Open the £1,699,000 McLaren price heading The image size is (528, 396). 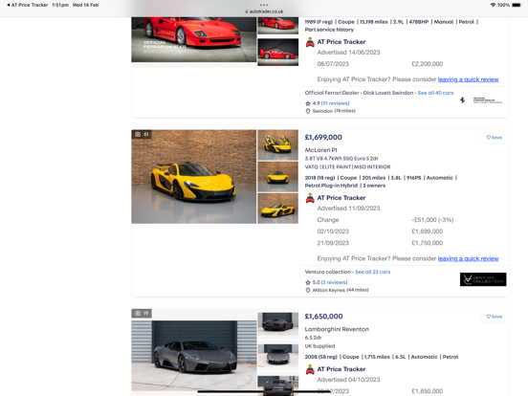[323, 138]
